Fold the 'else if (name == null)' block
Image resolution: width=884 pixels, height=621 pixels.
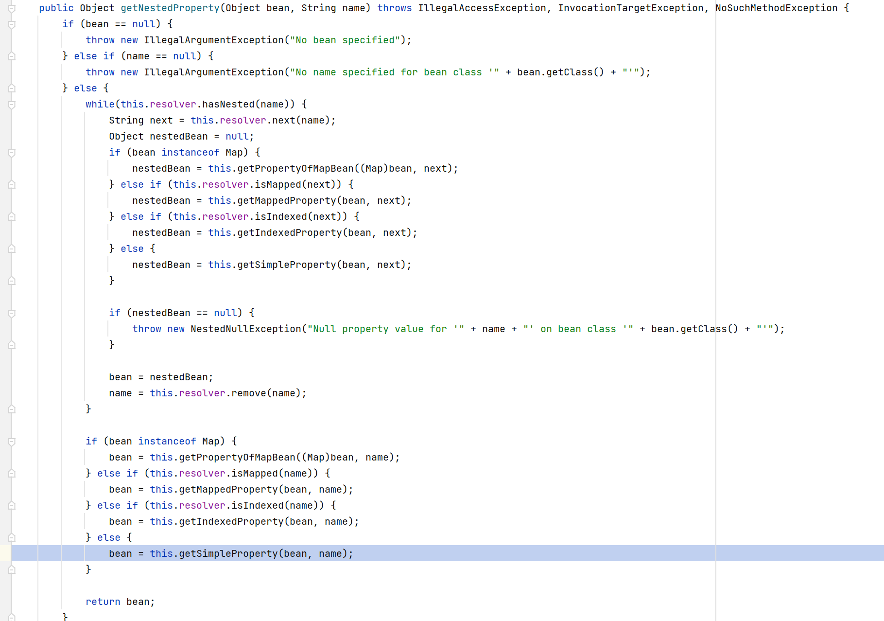[x=12, y=56]
